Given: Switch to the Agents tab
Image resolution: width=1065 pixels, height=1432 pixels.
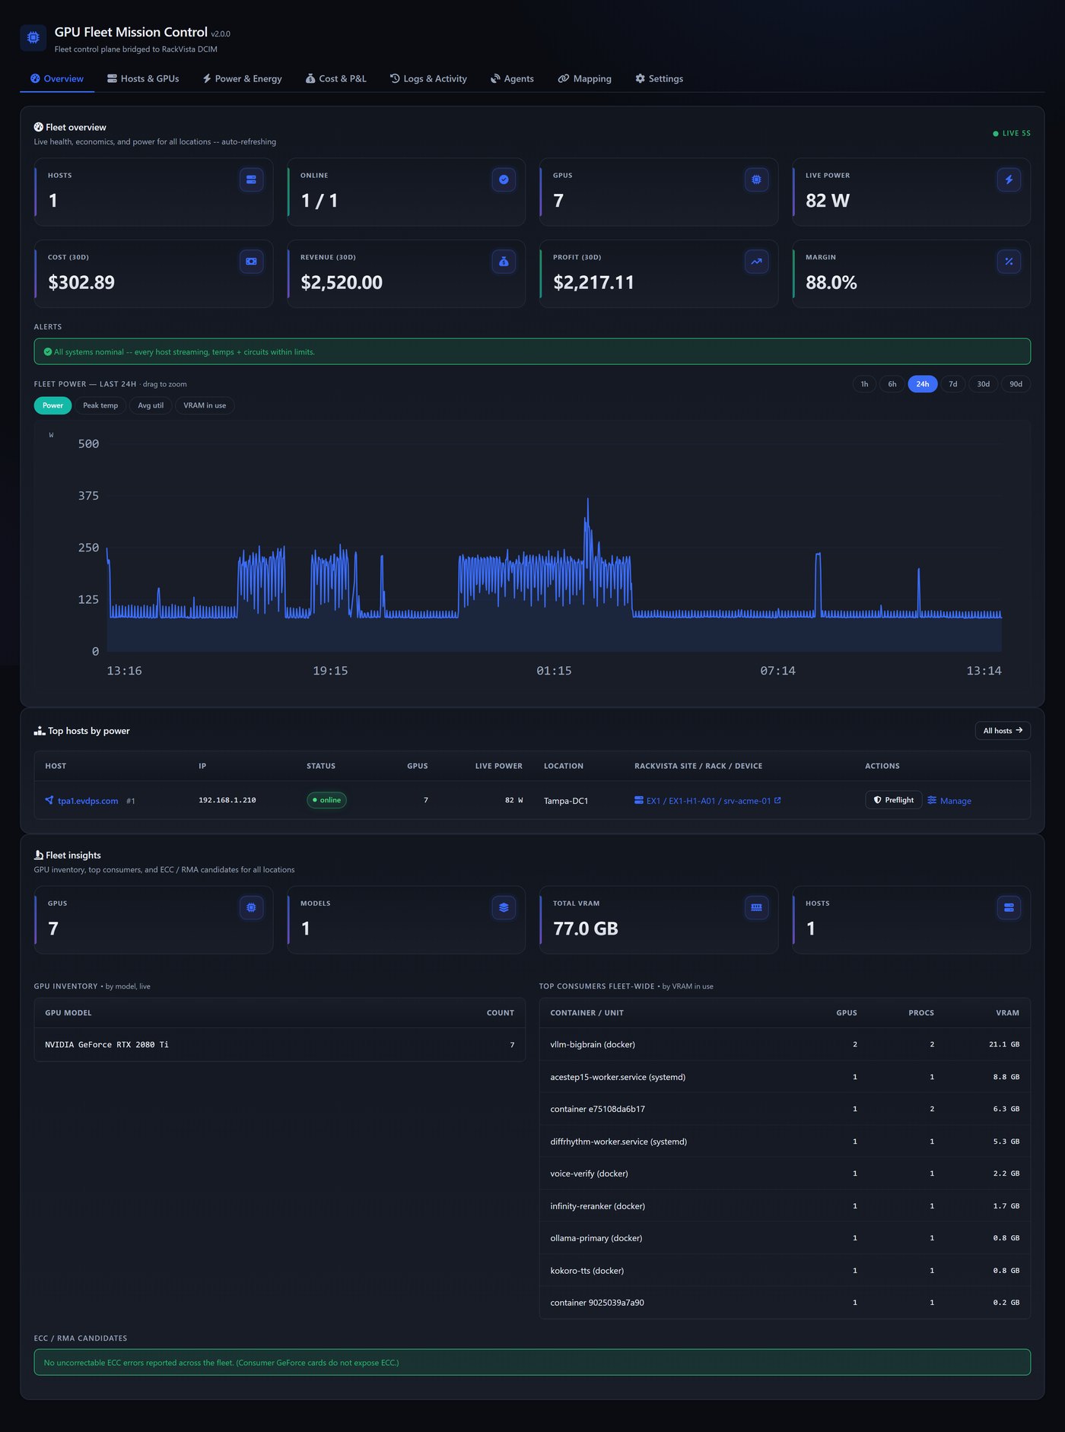Looking at the screenshot, I should (512, 79).
